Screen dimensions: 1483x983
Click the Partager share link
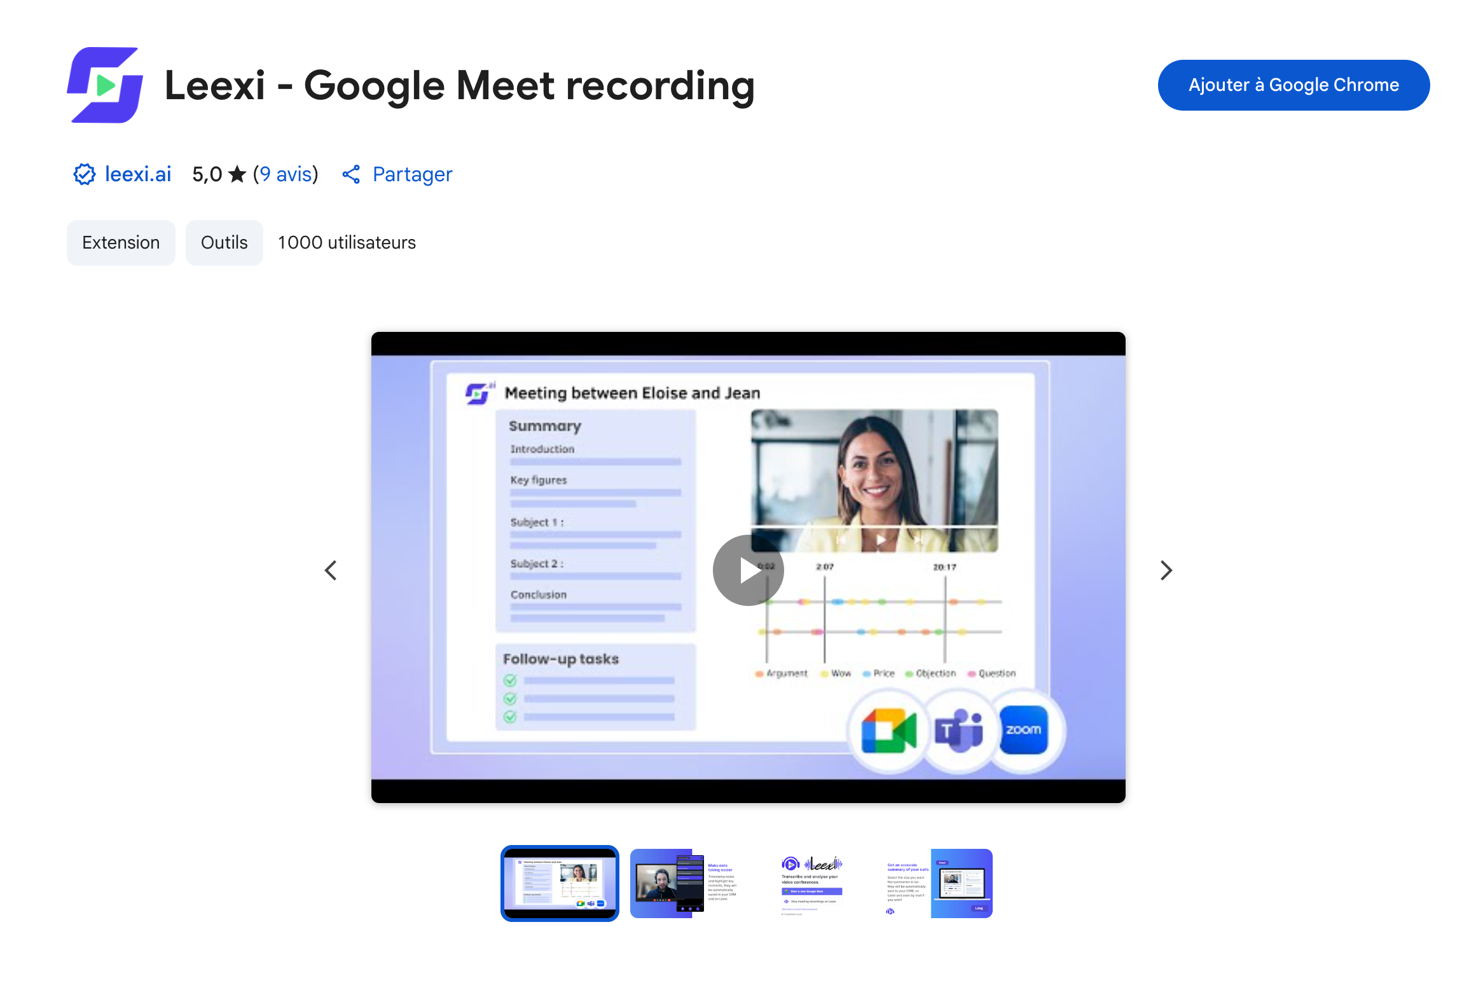coord(412,174)
